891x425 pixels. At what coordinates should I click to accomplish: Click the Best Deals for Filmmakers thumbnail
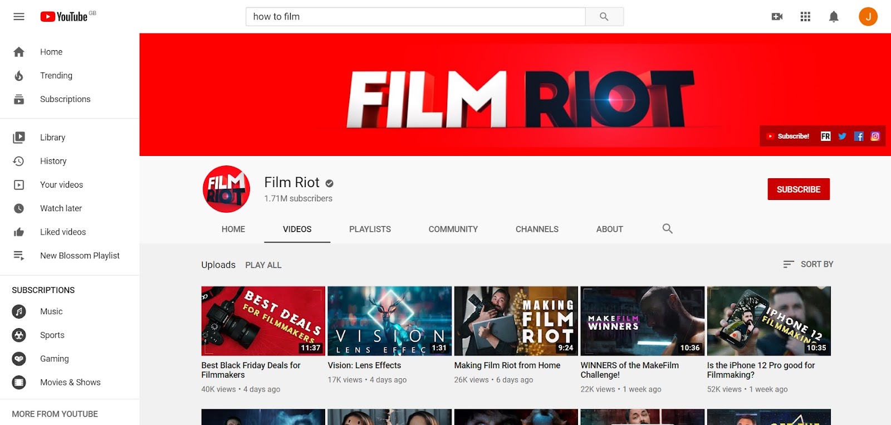[263, 321]
